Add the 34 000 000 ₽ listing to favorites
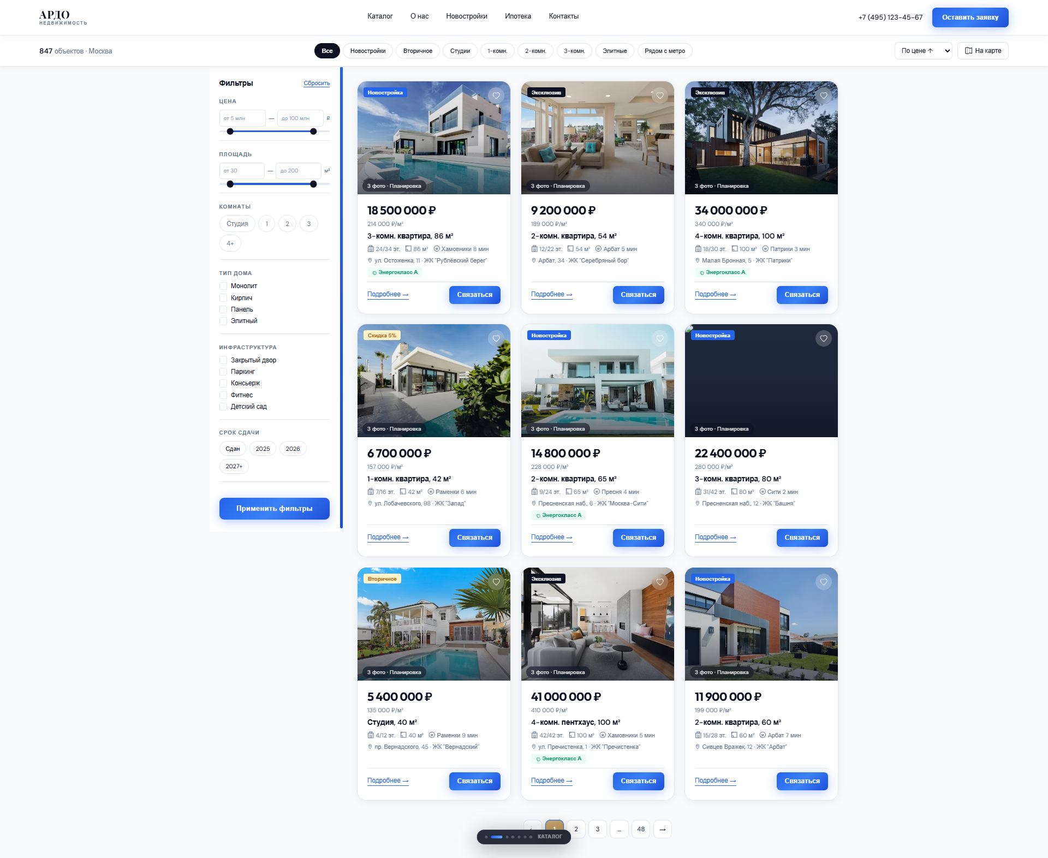 pos(824,96)
